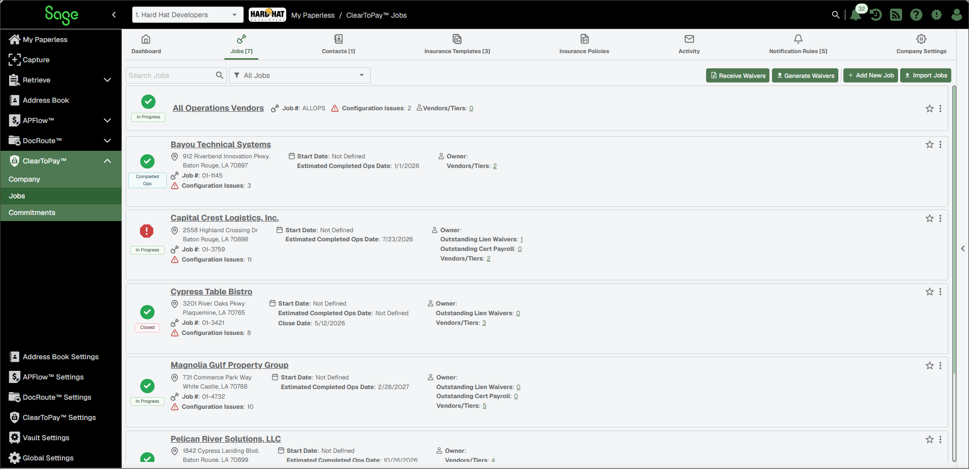Open Address Book Settings
Screen dimensions: 969x469
(61, 357)
